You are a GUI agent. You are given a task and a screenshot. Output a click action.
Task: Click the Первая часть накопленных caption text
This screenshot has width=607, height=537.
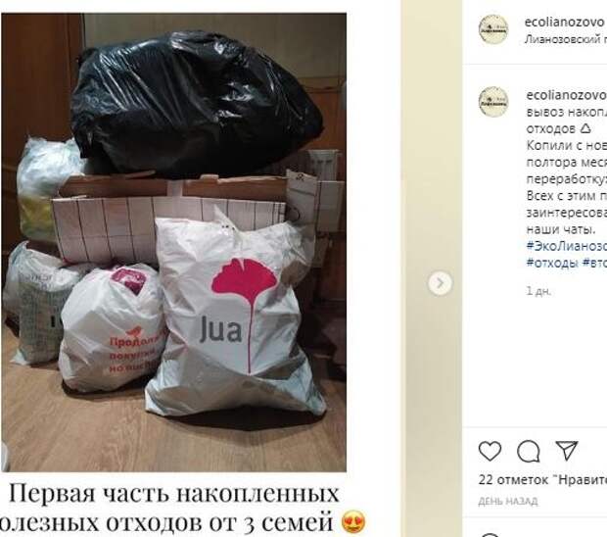[174, 493]
